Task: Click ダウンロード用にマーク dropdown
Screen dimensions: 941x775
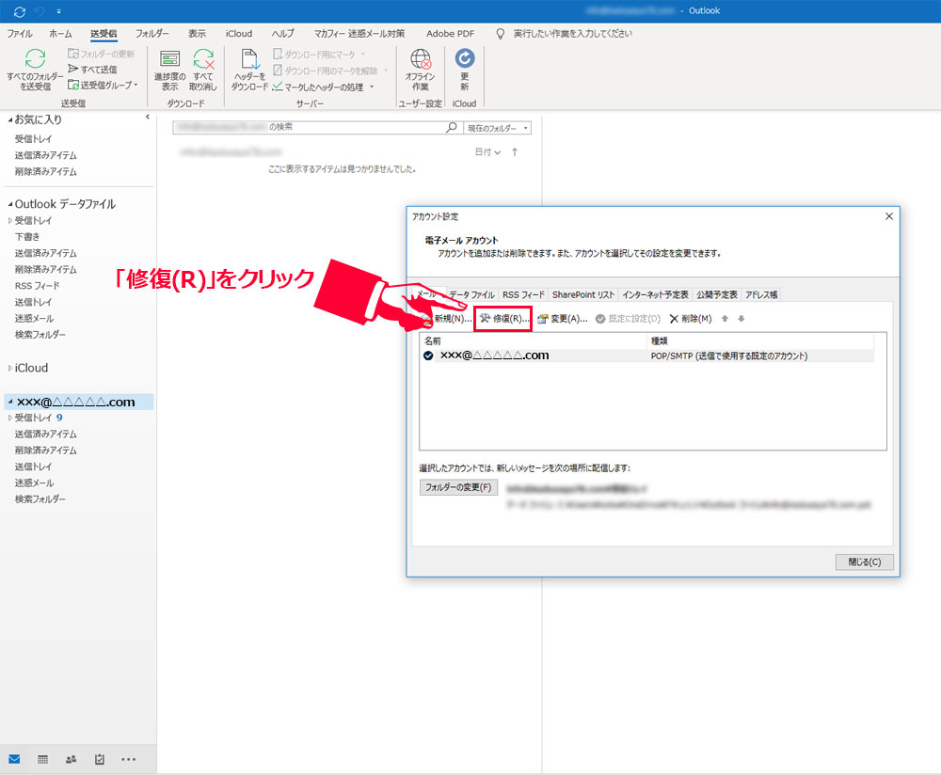Action: point(319,54)
